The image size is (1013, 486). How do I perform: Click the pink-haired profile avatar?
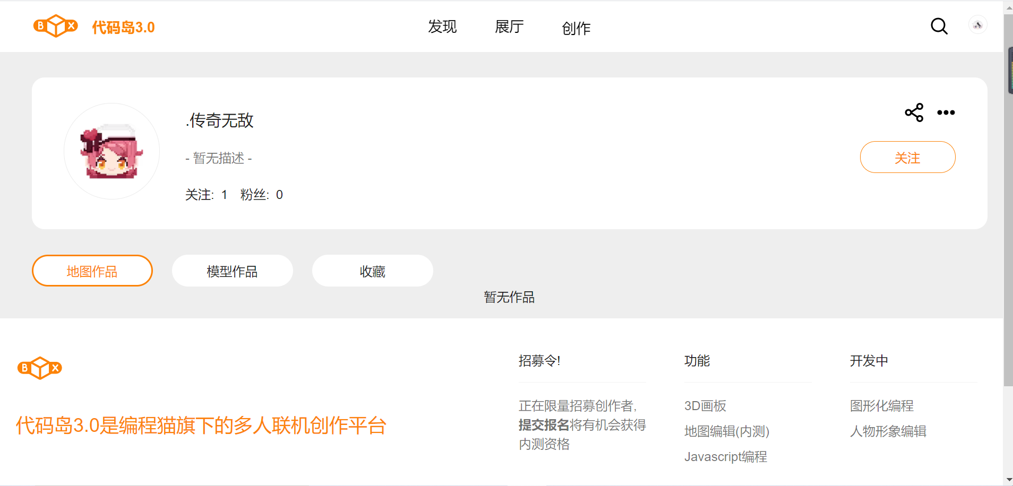[x=111, y=151]
